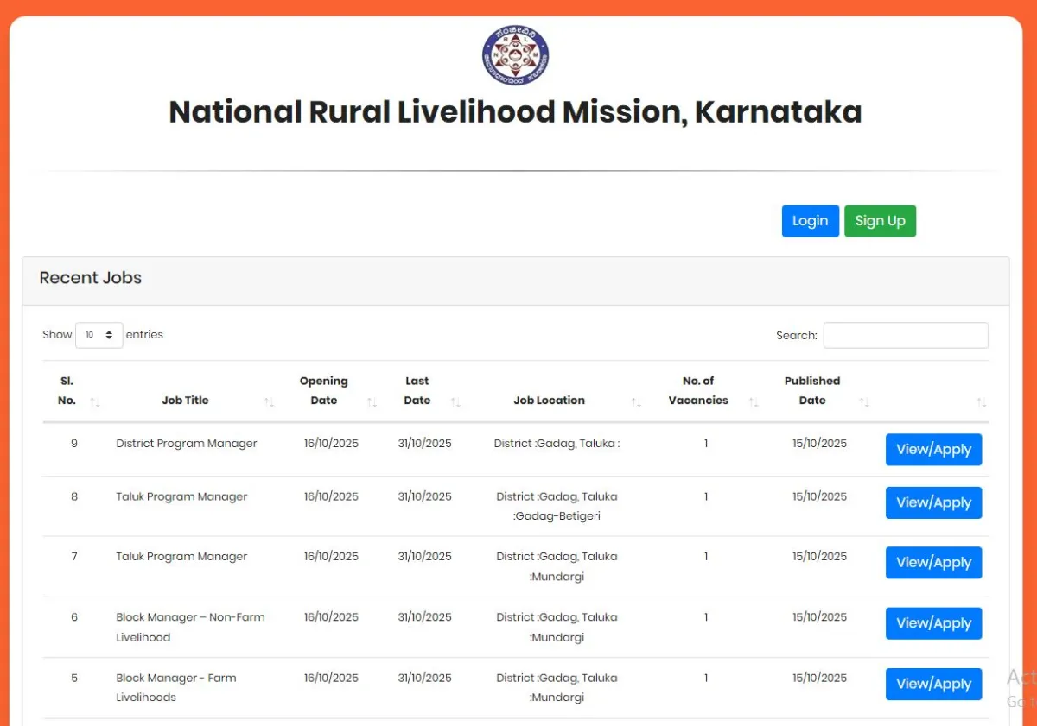View/Apply for Taluk Program Manager Gadag-Betigeri
The image size is (1037, 726).
click(933, 502)
